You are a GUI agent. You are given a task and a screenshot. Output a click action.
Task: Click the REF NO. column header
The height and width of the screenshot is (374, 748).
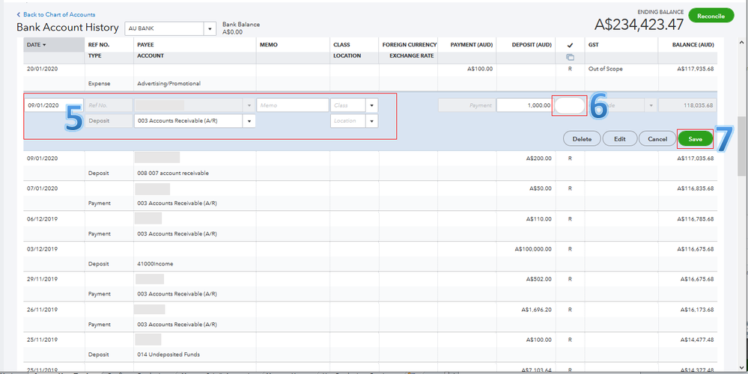point(100,45)
